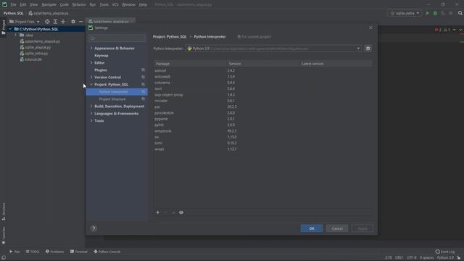Select the pycodestyle package row

(262, 113)
